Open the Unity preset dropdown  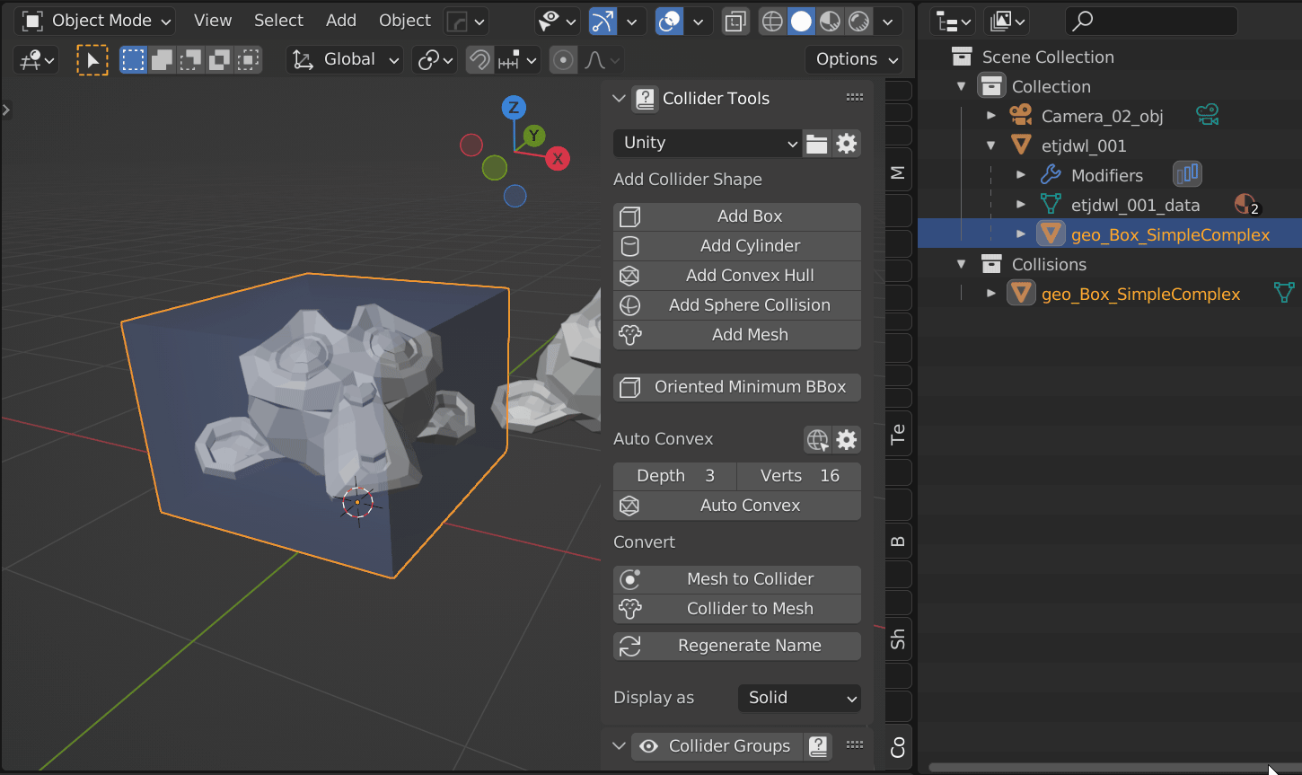(707, 144)
